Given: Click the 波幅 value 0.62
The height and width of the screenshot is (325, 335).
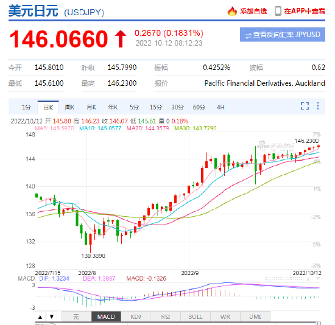Looking at the screenshot, I should pyautogui.click(x=319, y=68).
